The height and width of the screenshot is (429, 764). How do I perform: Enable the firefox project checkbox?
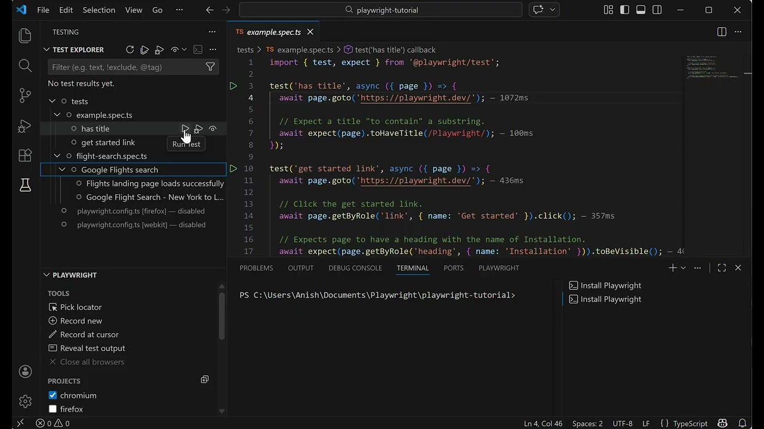pyautogui.click(x=53, y=409)
